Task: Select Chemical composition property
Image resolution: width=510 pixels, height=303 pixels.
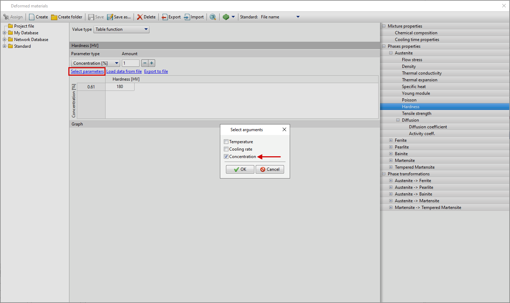Action: (416, 33)
